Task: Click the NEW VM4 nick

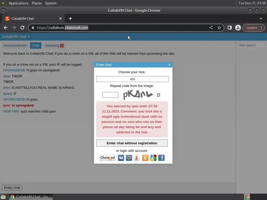Action: [11, 111]
